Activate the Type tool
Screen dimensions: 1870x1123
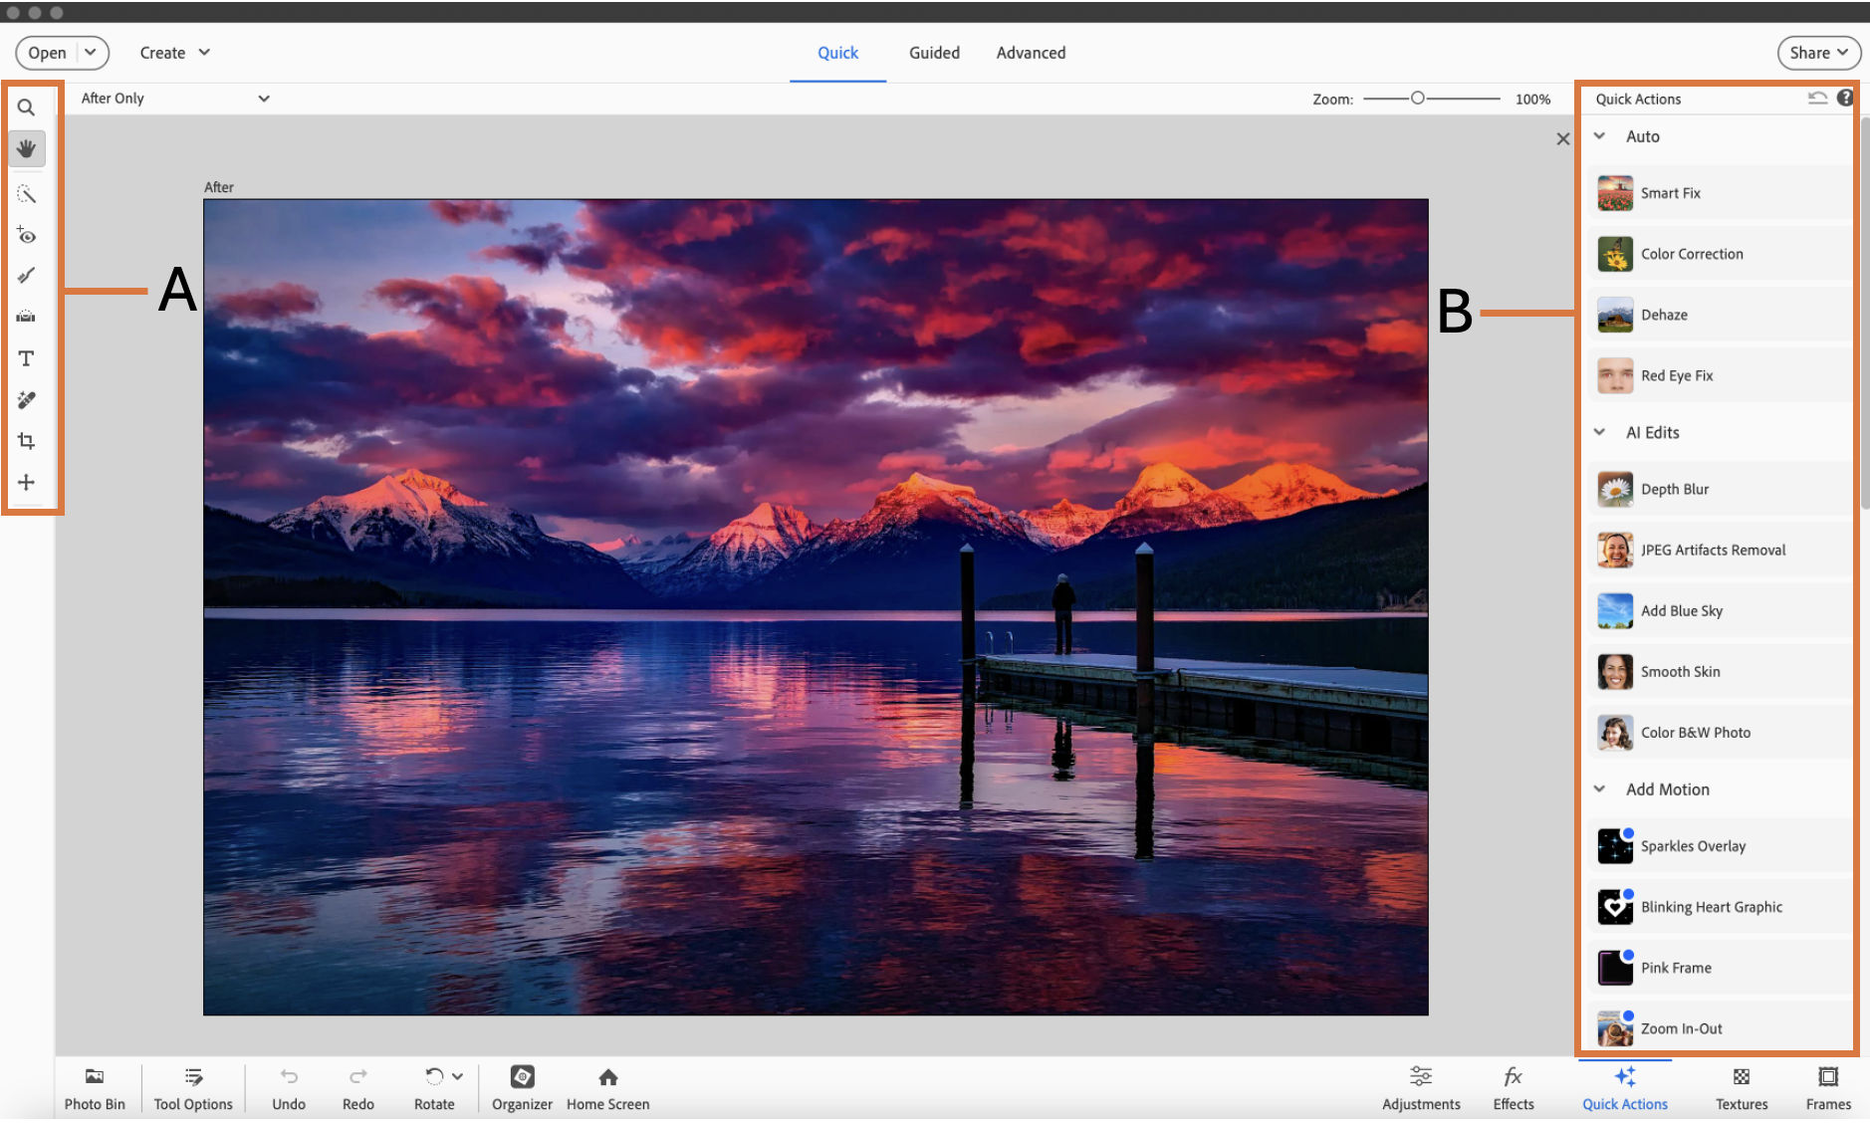27,358
